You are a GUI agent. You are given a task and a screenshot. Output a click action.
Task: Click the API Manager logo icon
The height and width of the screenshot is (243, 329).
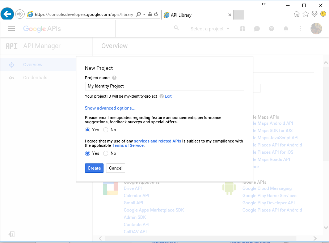coord(12,46)
